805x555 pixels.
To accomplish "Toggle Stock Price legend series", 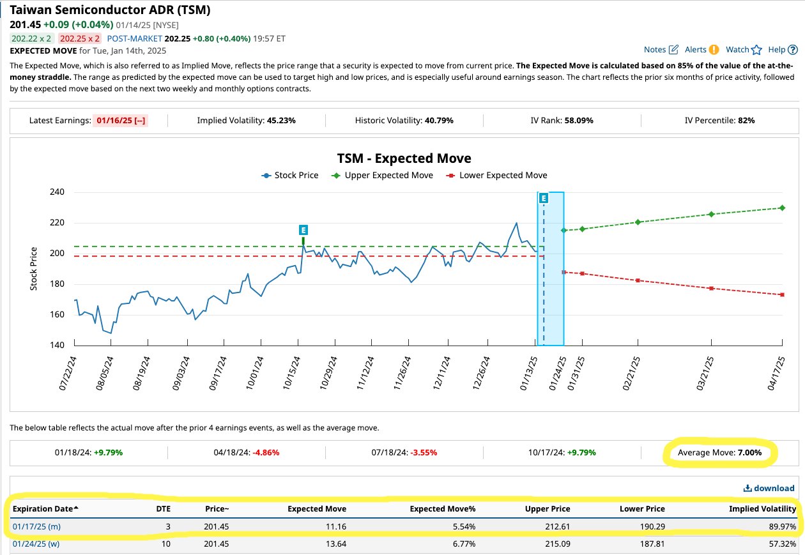I will [289, 175].
